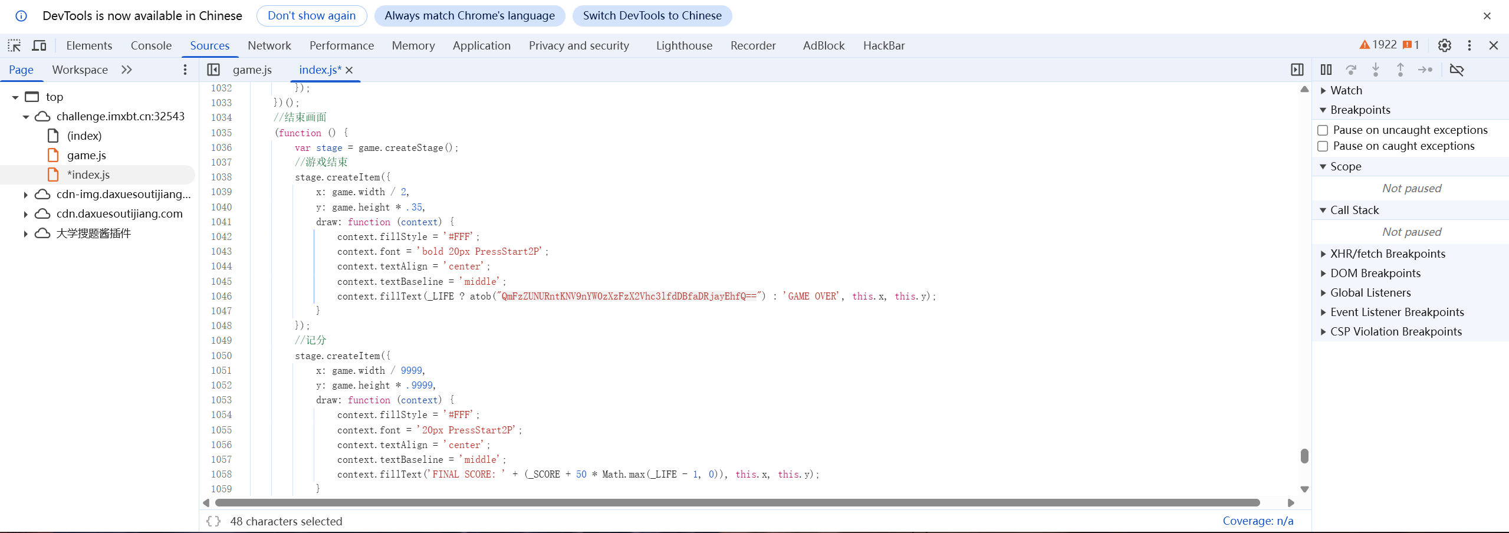1509x533 pixels.
Task: Open the Memory panel
Action: (x=413, y=45)
